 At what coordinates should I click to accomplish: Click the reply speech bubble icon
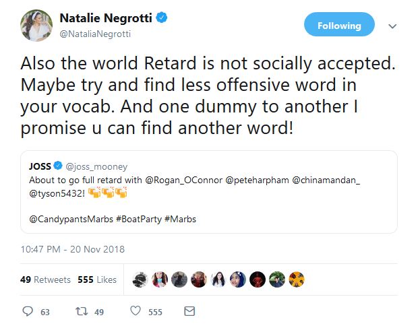28,312
